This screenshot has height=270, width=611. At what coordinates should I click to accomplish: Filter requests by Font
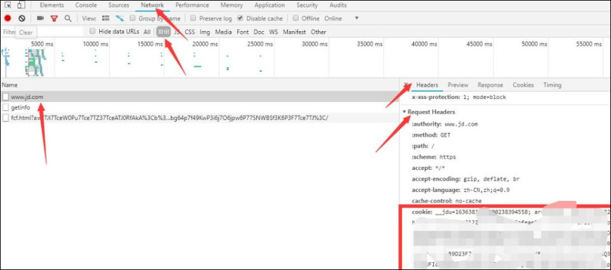pos(243,32)
